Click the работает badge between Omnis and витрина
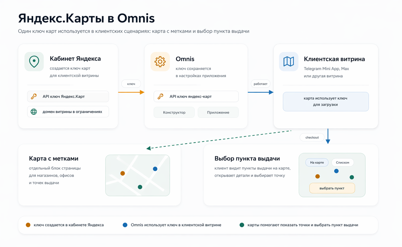This screenshot has width=402, height=247. coord(260,84)
